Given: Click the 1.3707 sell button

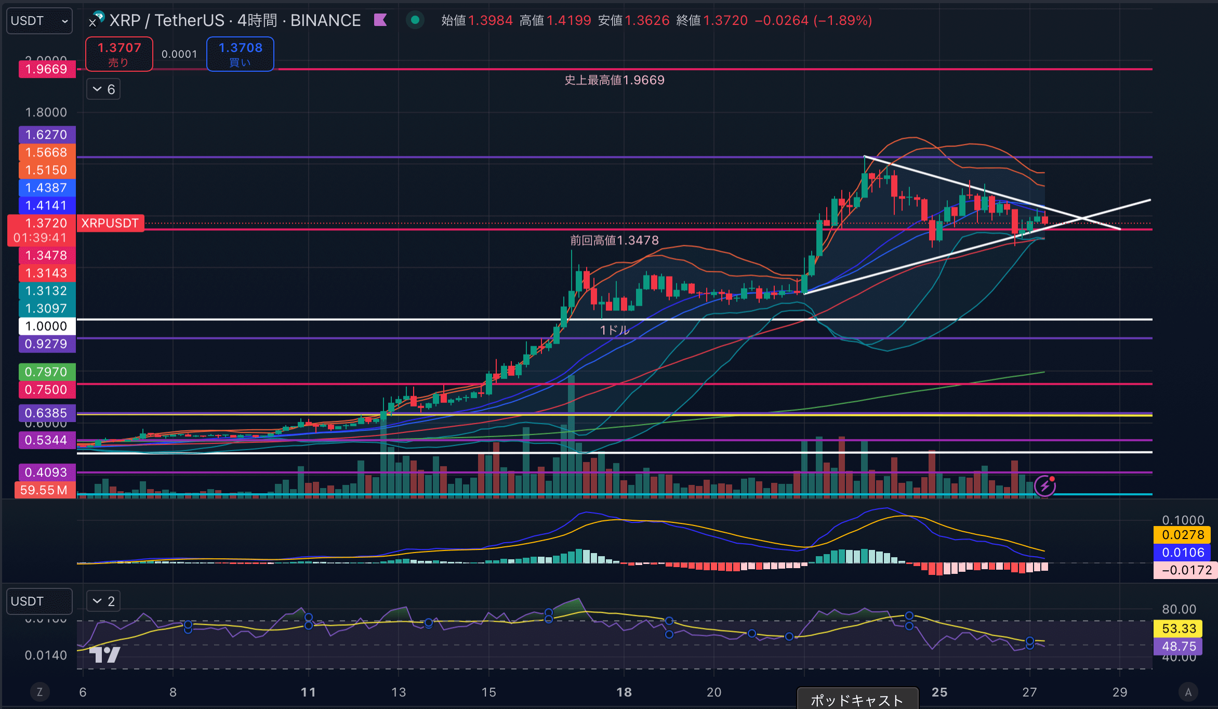Looking at the screenshot, I should pyautogui.click(x=119, y=54).
